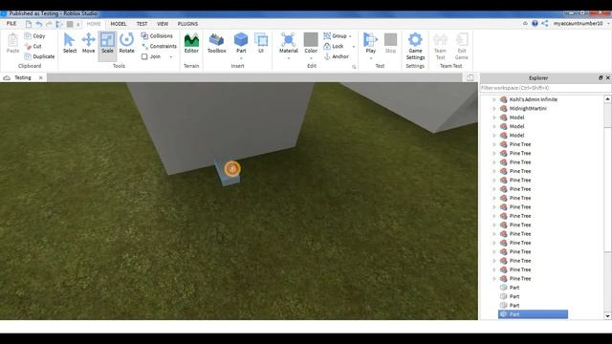Click the Paste button
This screenshot has width=612, height=344.
[12, 43]
